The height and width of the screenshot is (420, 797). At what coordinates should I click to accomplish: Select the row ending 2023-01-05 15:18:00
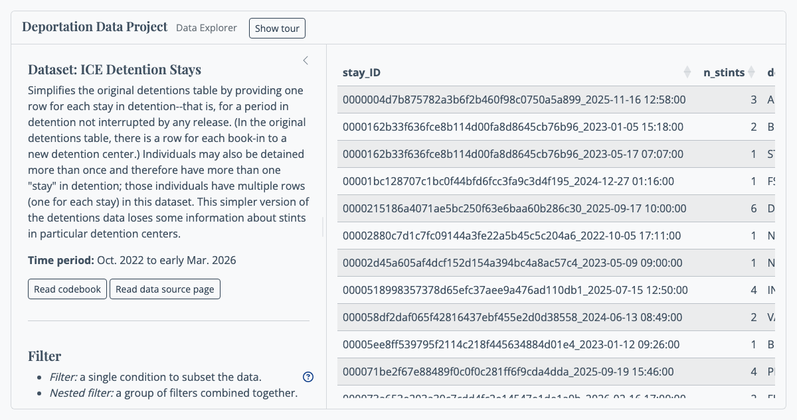pos(555,127)
